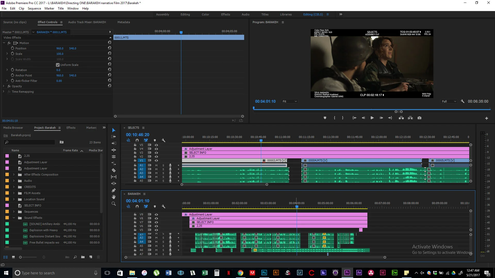The height and width of the screenshot is (278, 495).
Task: Toggle V5 track output eye in SELECTS
Action: tap(156, 145)
